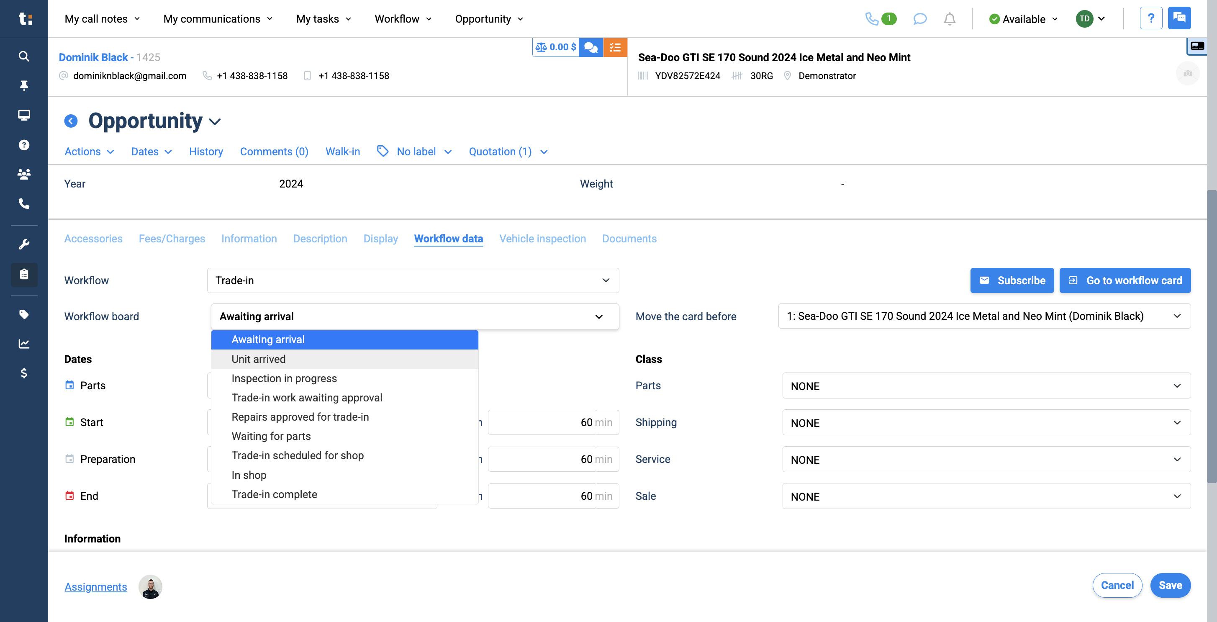Click the camera icon near the vehicle name

pyautogui.click(x=1188, y=73)
